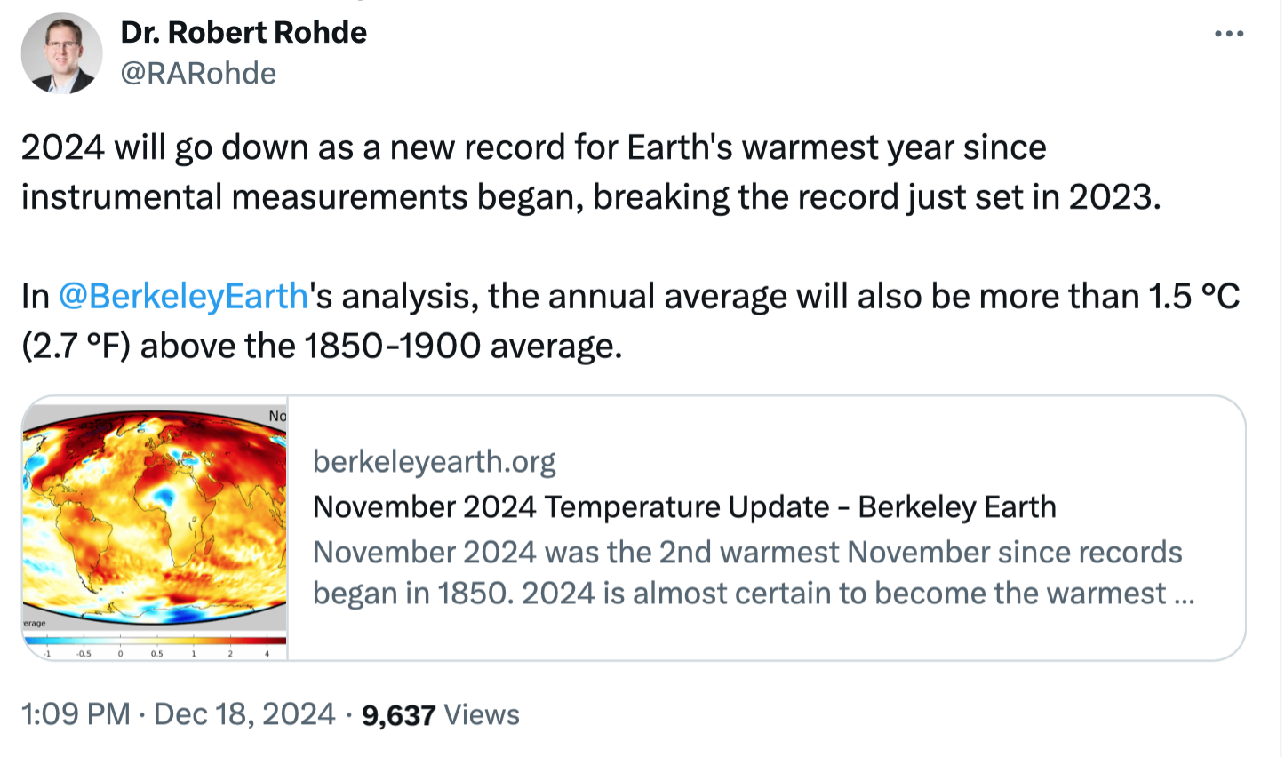This screenshot has width=1285, height=757.
Task: Click the Dec 18, 2024 date
Action: tap(244, 714)
